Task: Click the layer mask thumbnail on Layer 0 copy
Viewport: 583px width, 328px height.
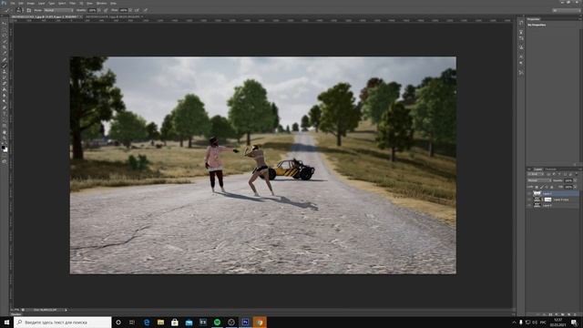Action: point(548,200)
